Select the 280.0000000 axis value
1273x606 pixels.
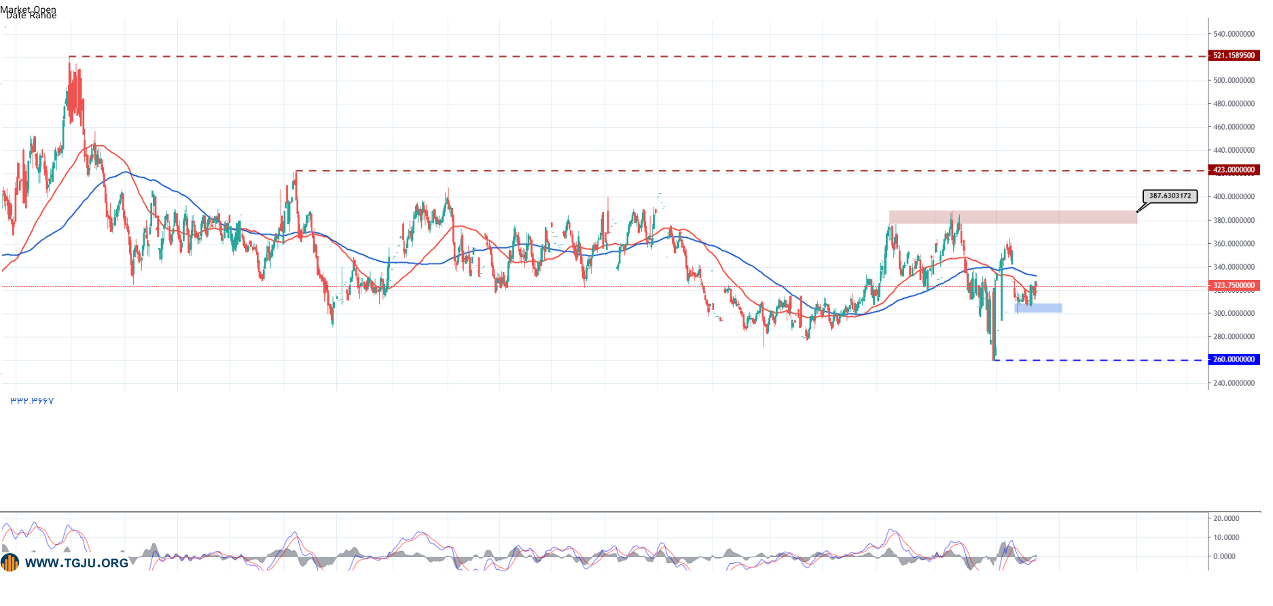click(x=1234, y=337)
